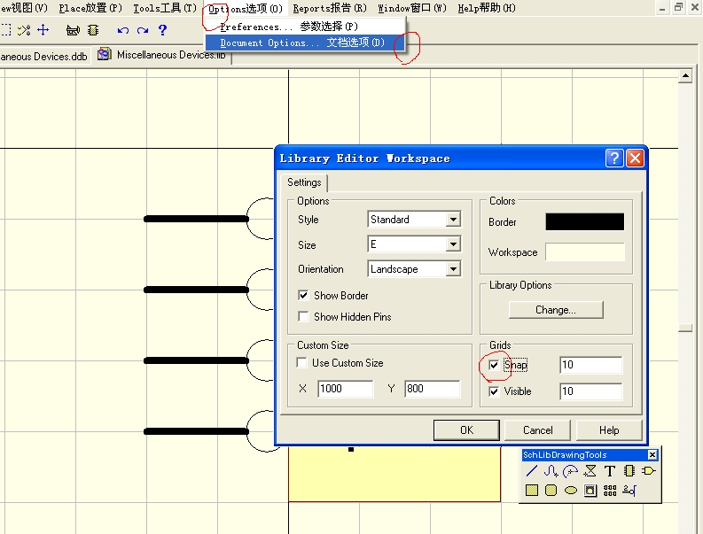Select the elliptical arc tool
703x534 pixels.
coord(570,471)
